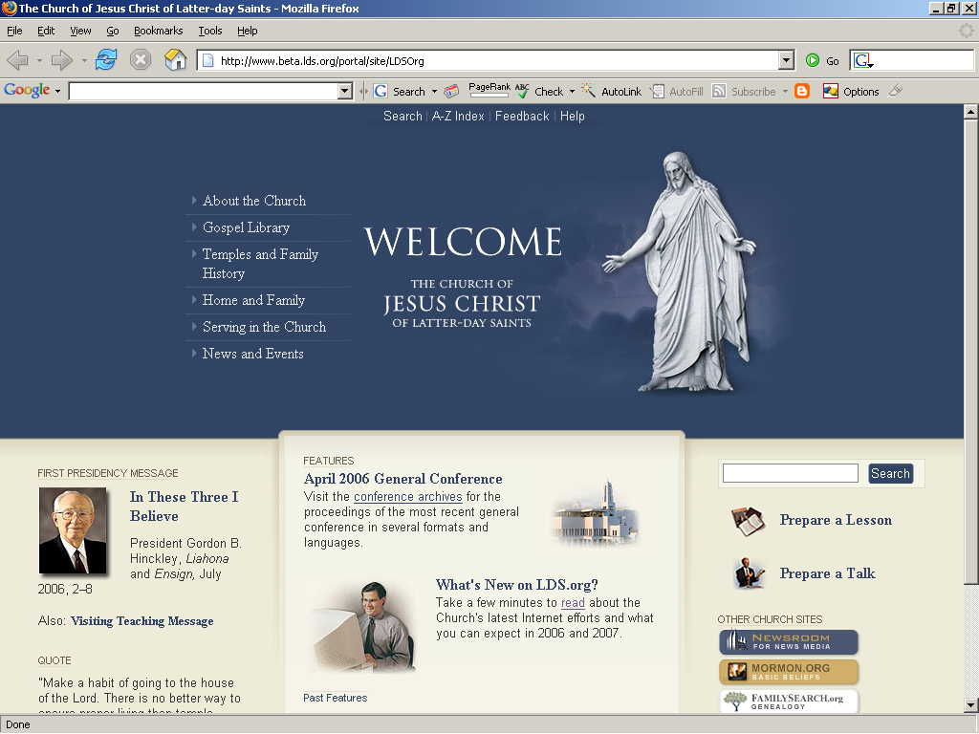The height and width of the screenshot is (734, 979).
Task: Open the Newsroom for news media banner
Action: point(789,641)
